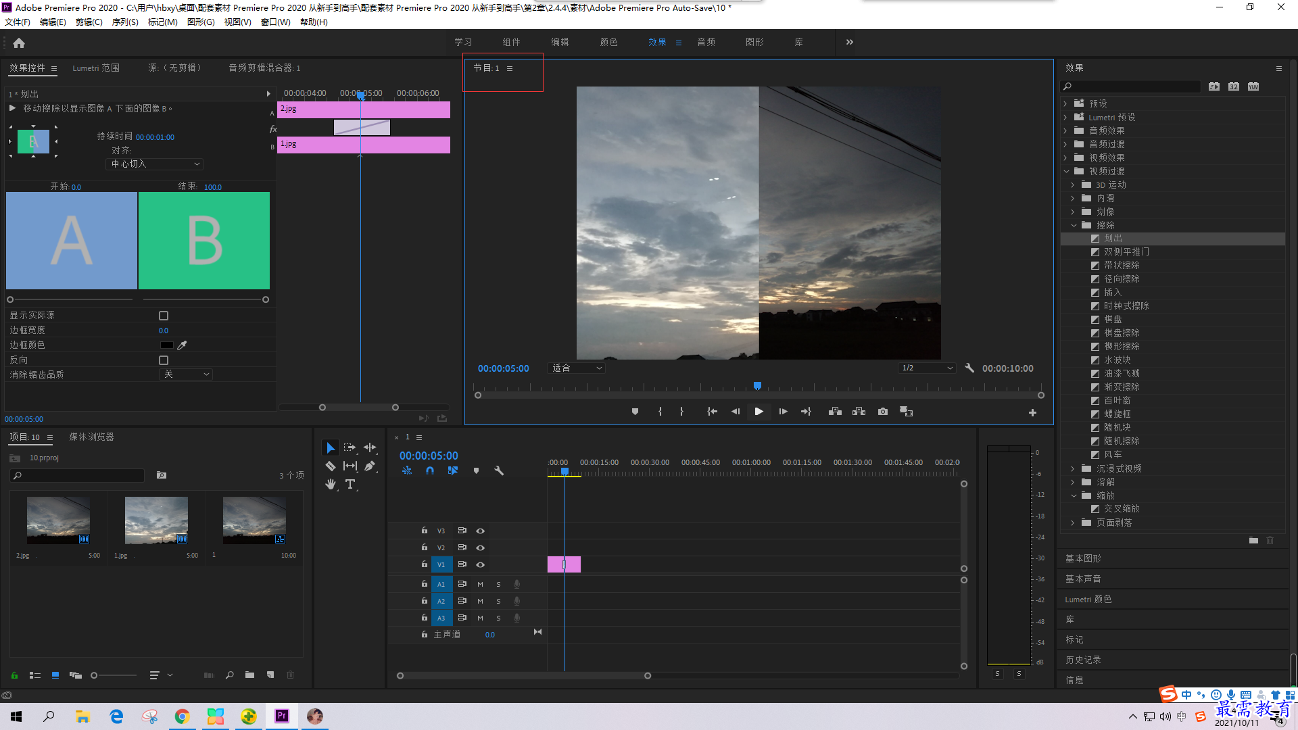Select the Track Select Forward tool
This screenshot has width=1298, height=730.
point(350,447)
